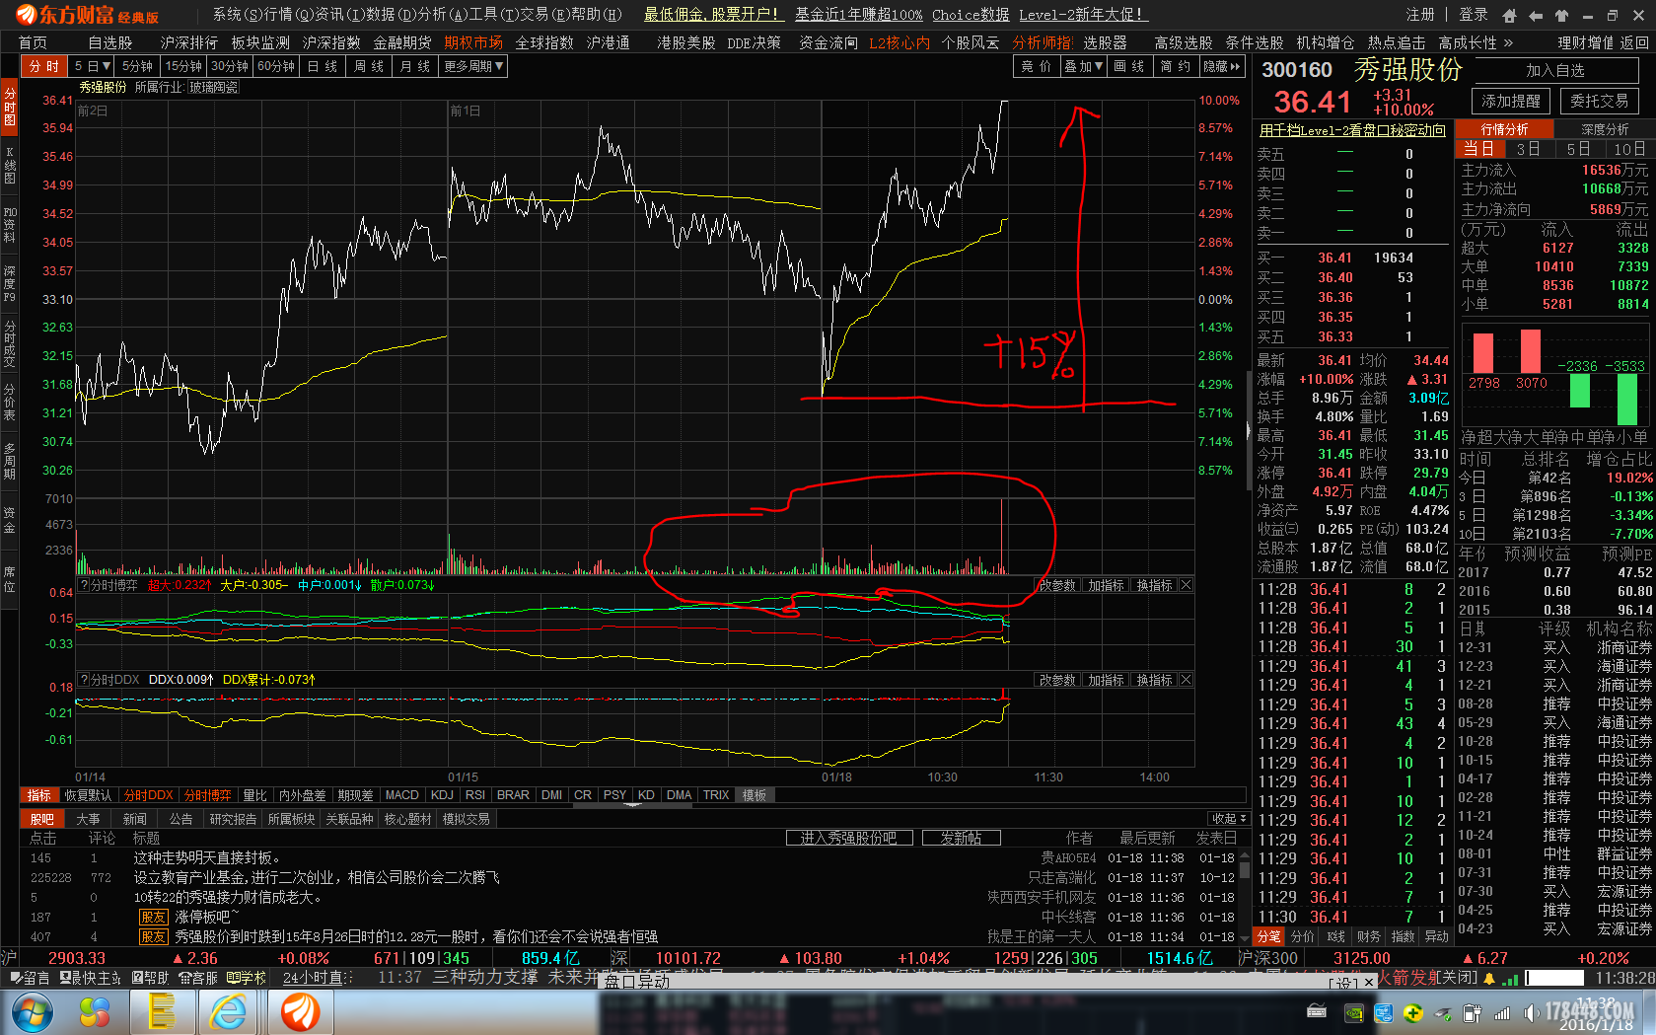Open the first forum post 这种走势明天直接封板
This screenshot has width=1656, height=1035.
tap(207, 858)
